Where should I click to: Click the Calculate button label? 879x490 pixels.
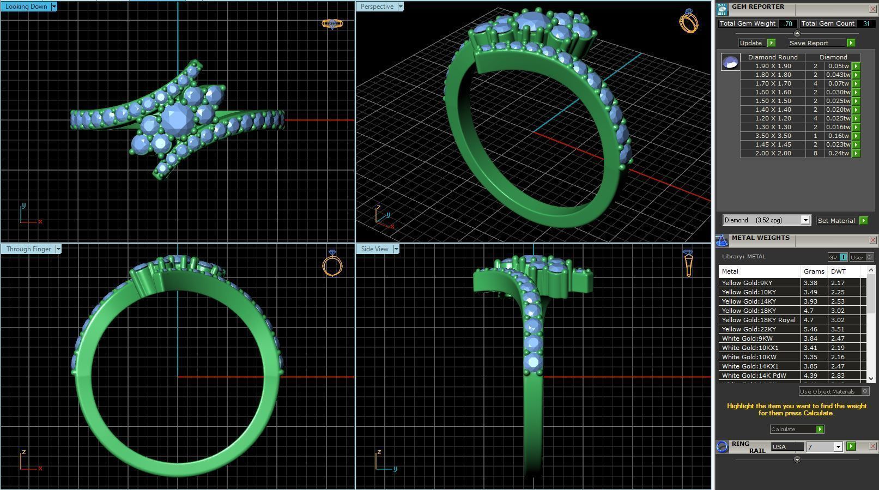[x=783, y=429]
